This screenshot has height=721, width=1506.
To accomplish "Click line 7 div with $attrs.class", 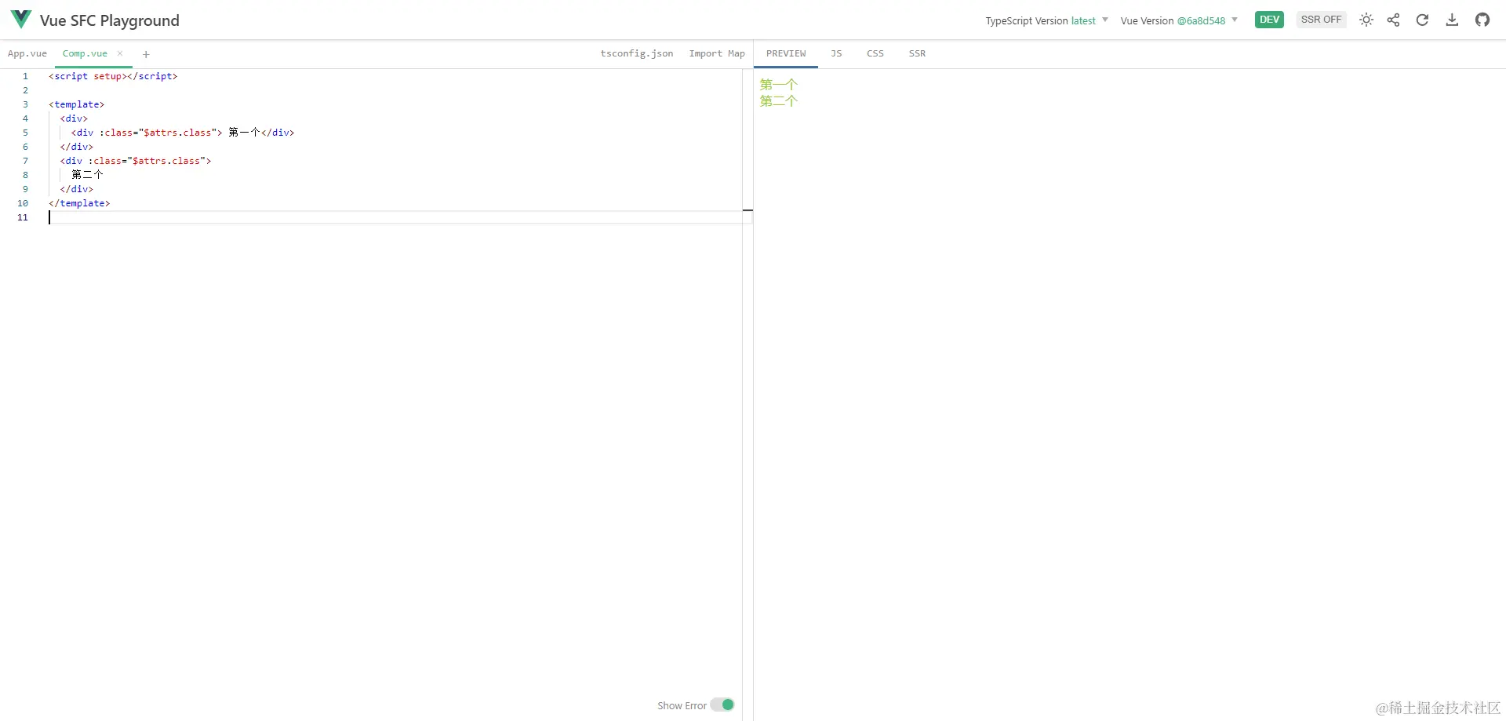I will (136, 161).
